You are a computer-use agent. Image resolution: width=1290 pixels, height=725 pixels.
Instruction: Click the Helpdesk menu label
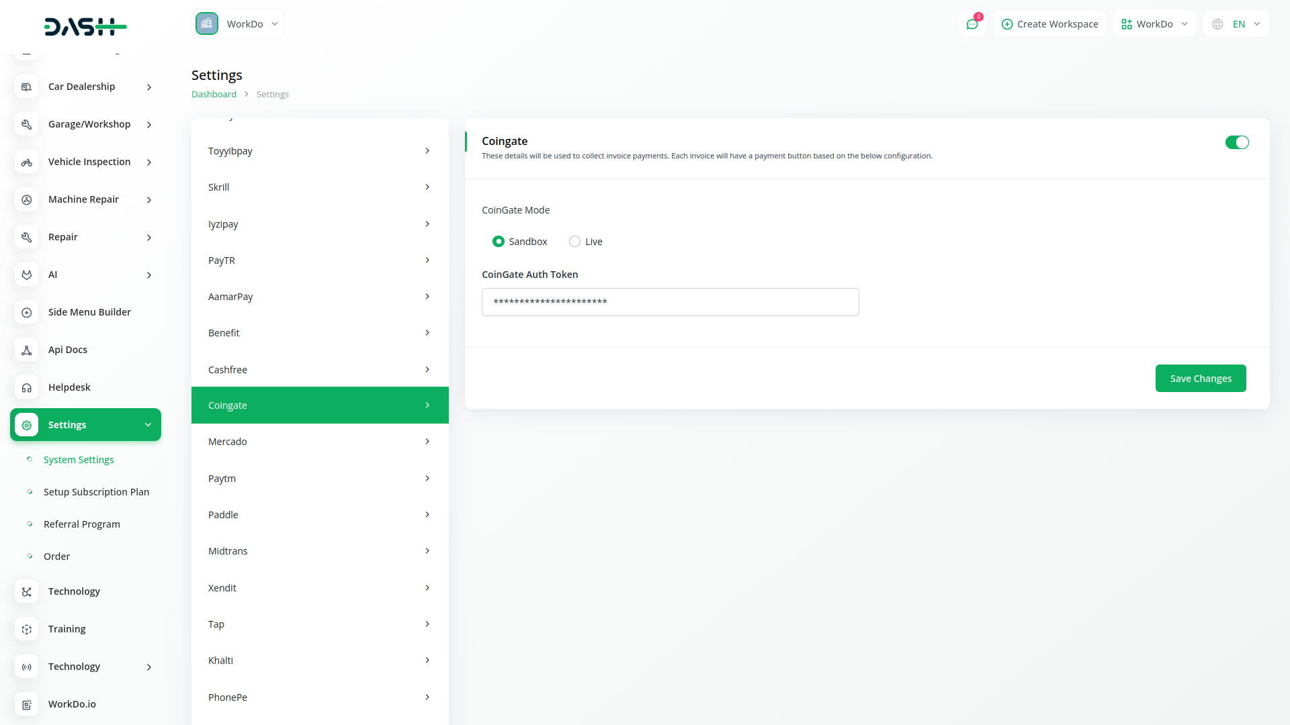tap(69, 387)
